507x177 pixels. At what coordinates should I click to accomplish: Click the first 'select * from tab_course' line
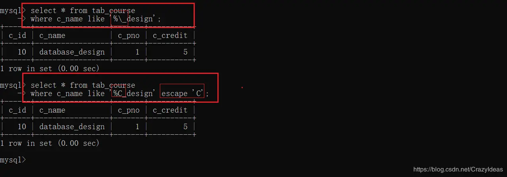(x=83, y=10)
